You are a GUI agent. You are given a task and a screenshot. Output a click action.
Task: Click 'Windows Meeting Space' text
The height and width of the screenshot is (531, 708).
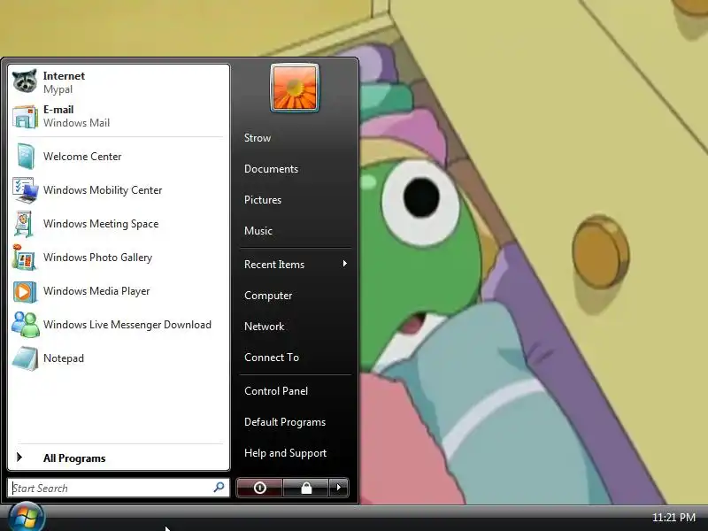101,224
